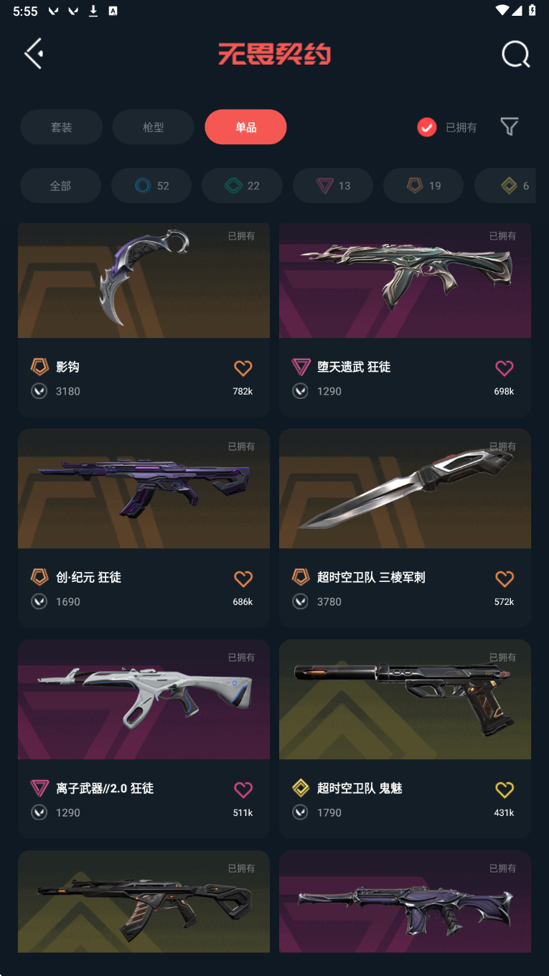Screen dimensions: 549x976
Task: Filter by orange pentagon tier 19
Action: (423, 186)
